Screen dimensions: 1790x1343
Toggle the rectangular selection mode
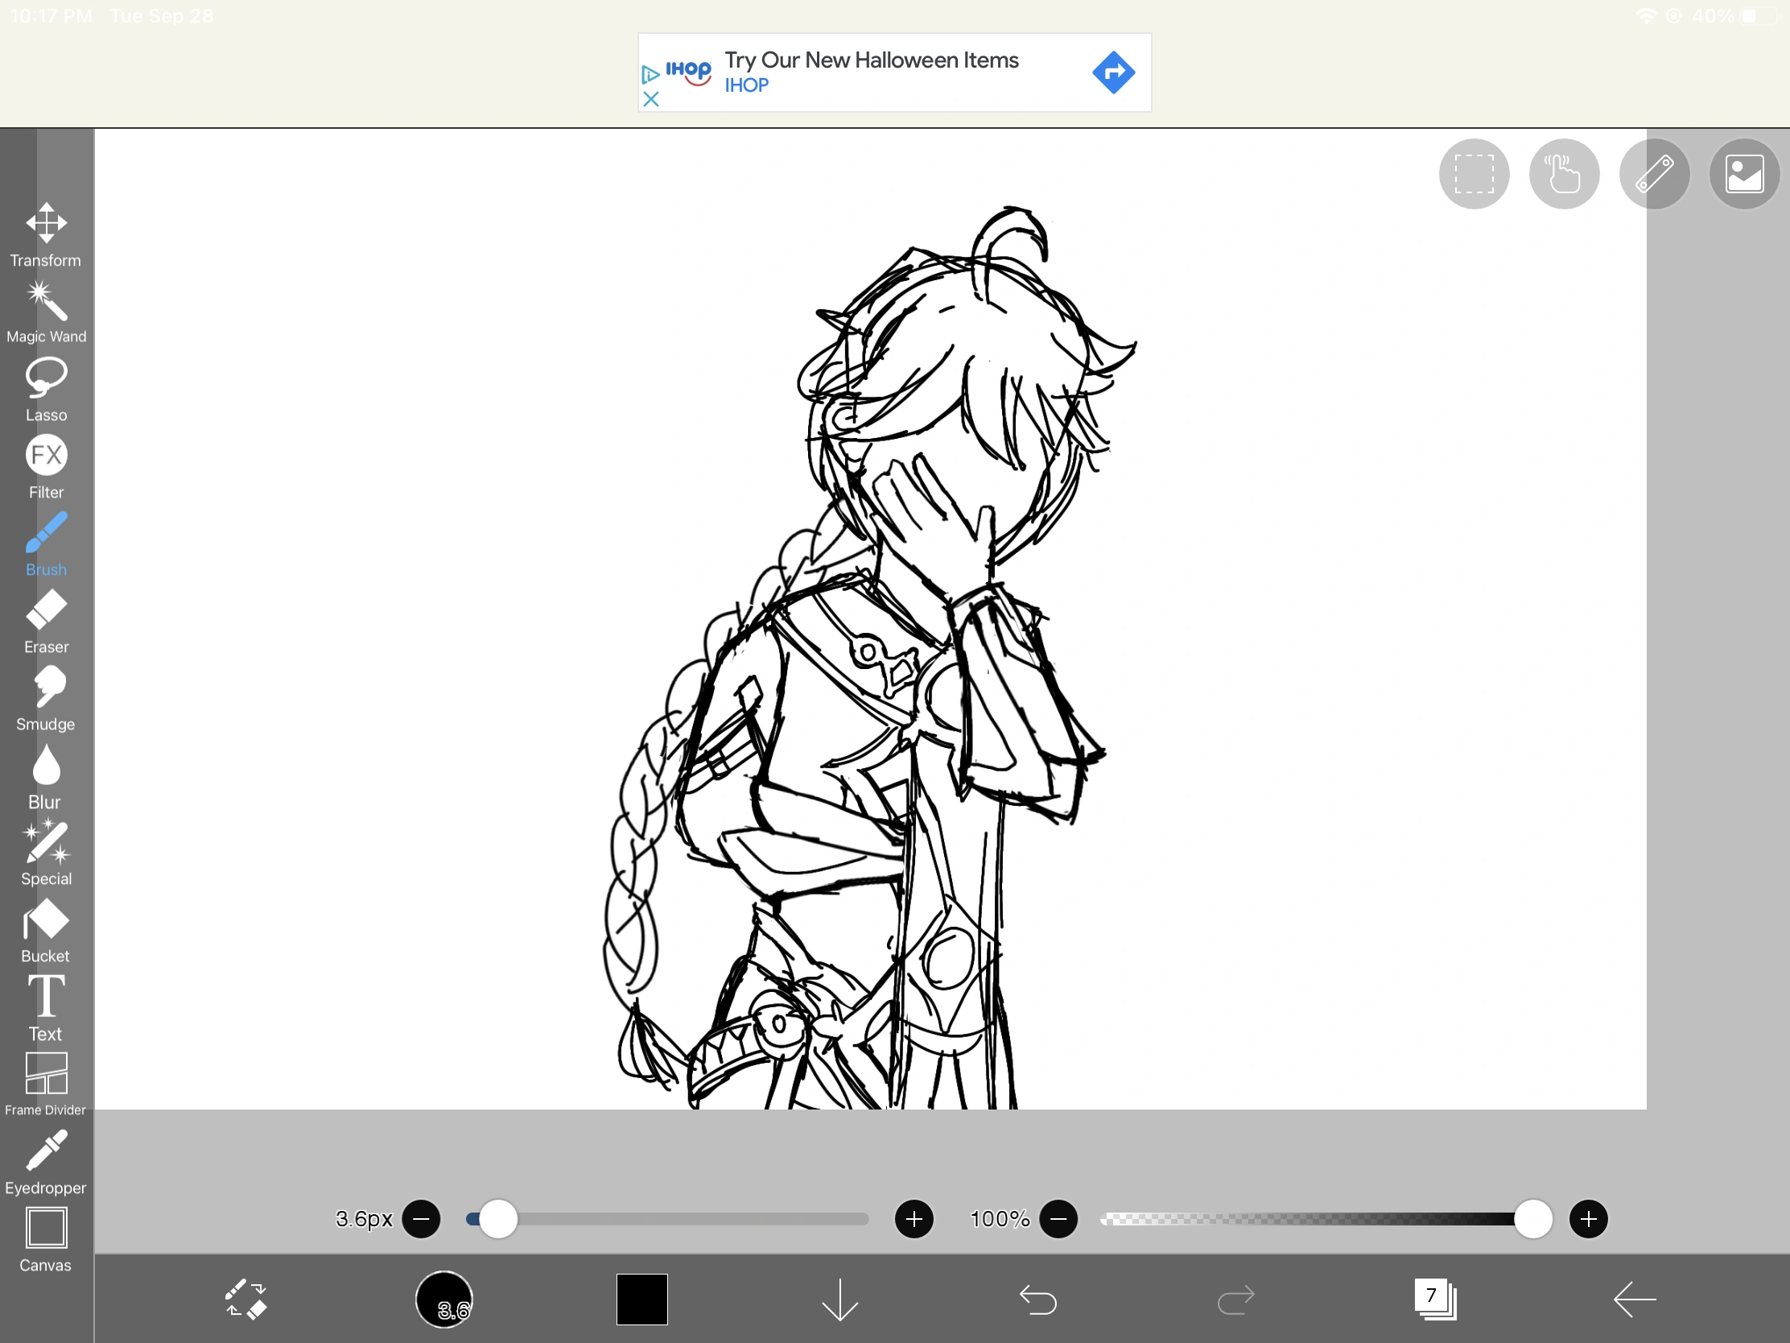pyautogui.click(x=1474, y=174)
